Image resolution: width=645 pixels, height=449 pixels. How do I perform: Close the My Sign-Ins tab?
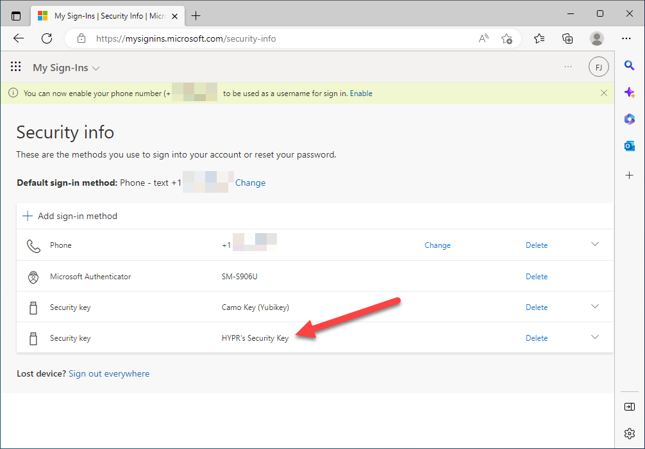[x=174, y=16]
